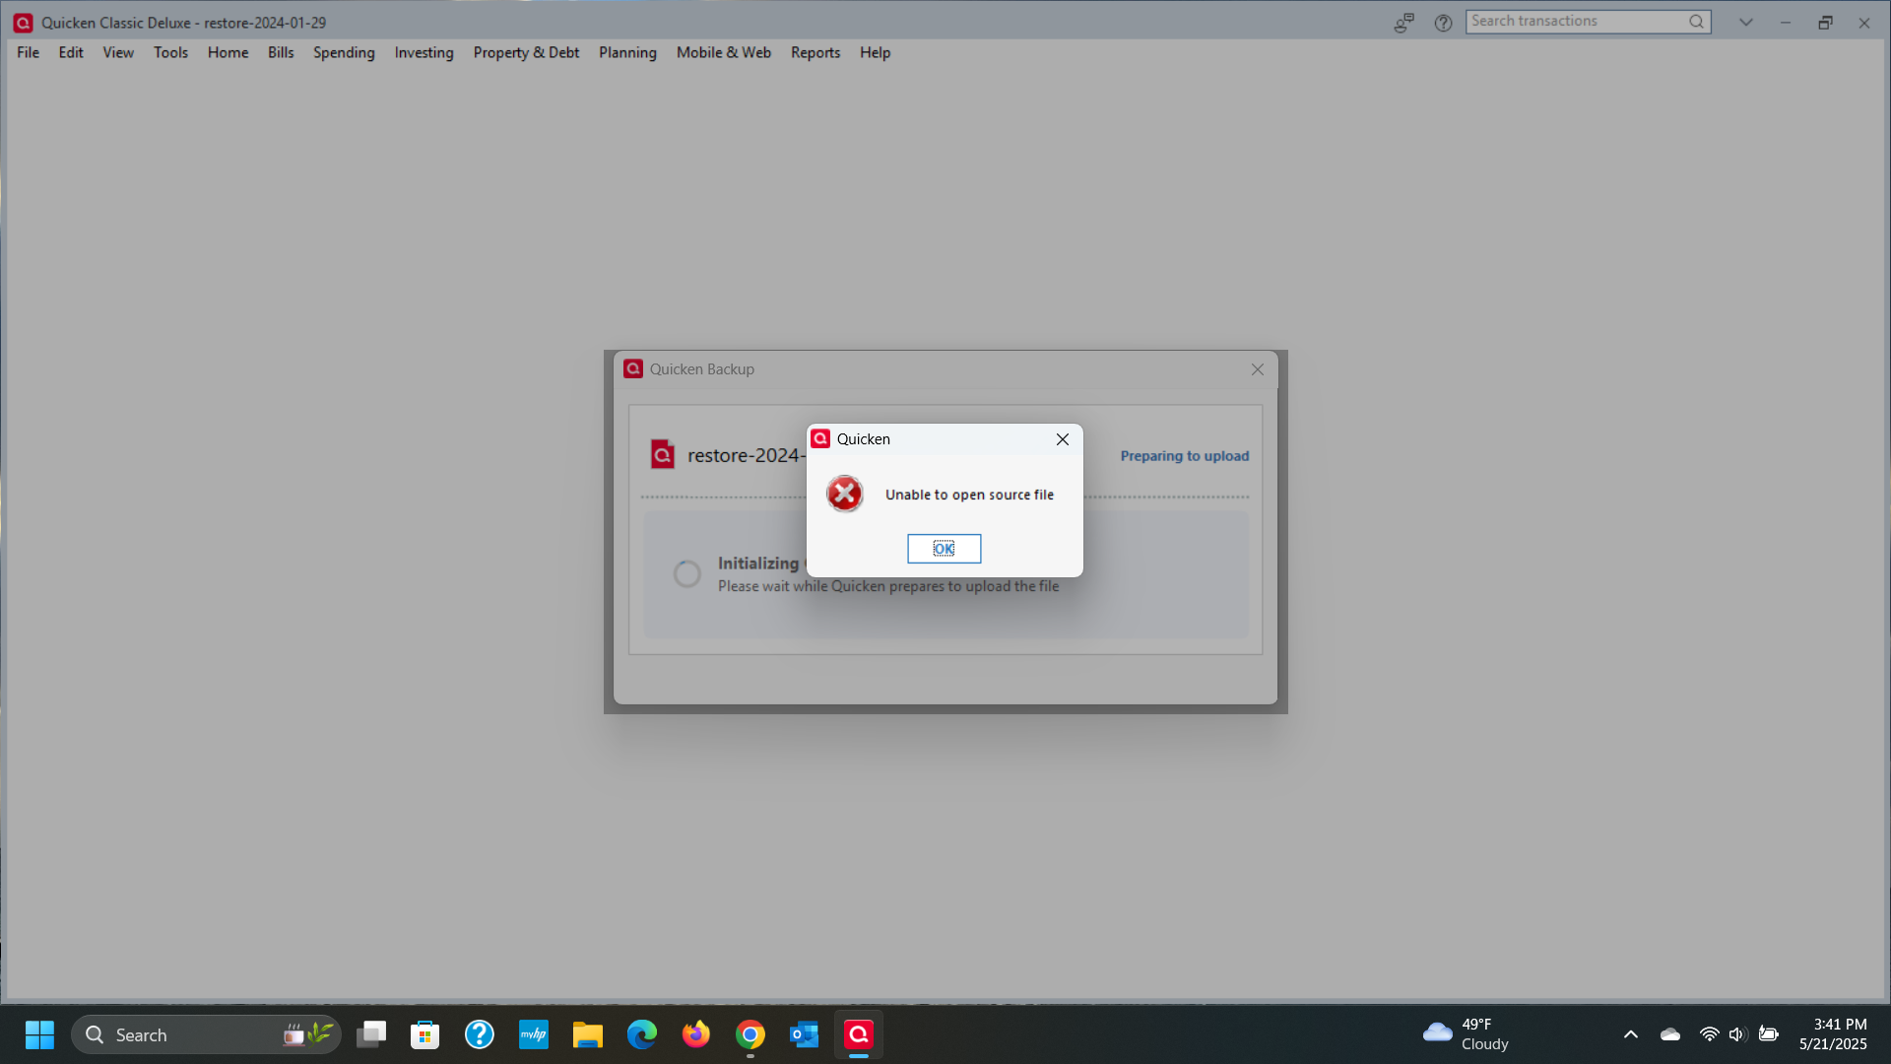The width and height of the screenshot is (1891, 1064).
Task: Open the Edit menu
Action: click(x=71, y=53)
